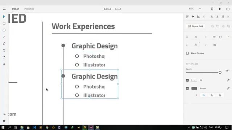Open the notification center in system tray
This screenshot has height=130, width=232.
pyautogui.click(x=227, y=127)
